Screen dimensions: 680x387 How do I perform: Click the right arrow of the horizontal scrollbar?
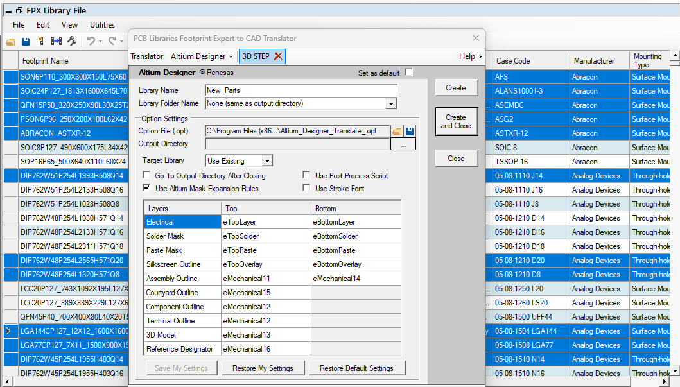(665, 382)
